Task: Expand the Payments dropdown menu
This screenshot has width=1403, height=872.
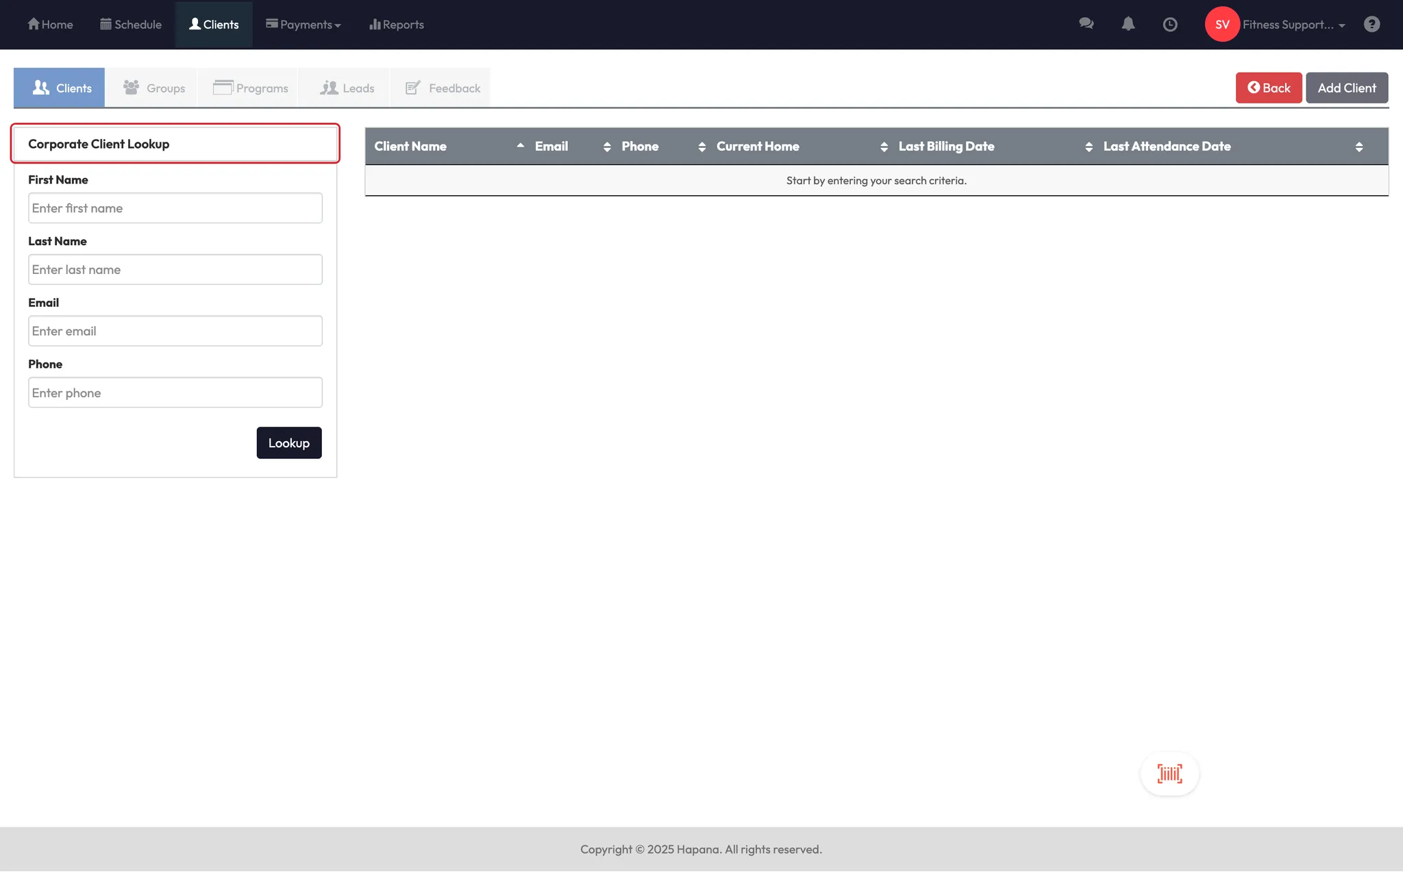Action: [x=303, y=25]
